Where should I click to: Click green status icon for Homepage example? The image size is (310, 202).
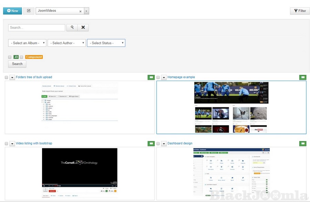303,77
